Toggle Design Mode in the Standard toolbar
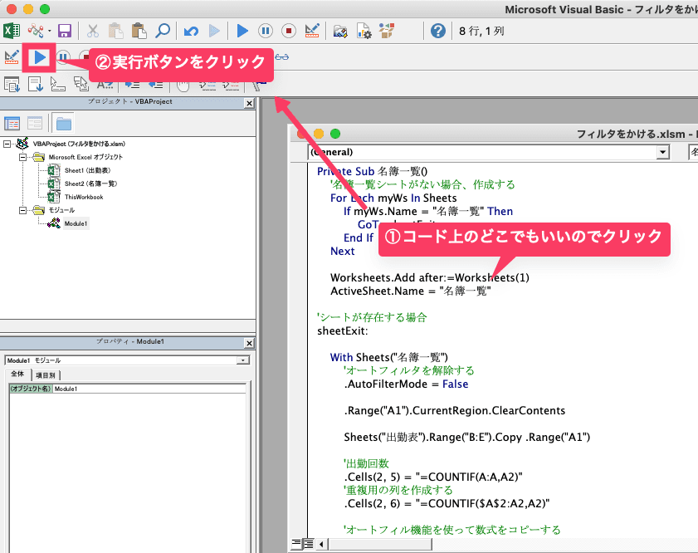 [312, 31]
